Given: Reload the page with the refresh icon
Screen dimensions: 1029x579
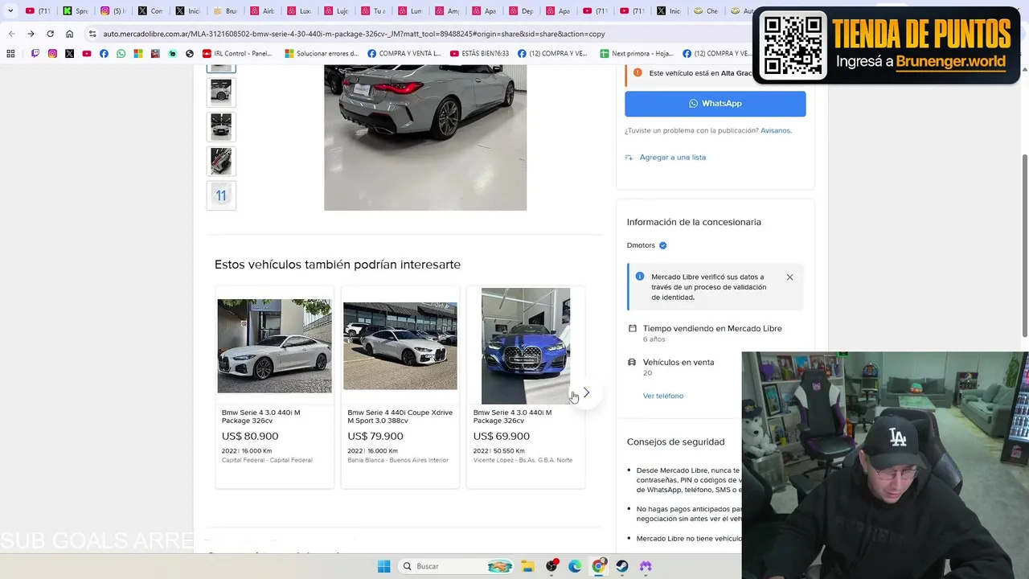Looking at the screenshot, I should pos(50,34).
